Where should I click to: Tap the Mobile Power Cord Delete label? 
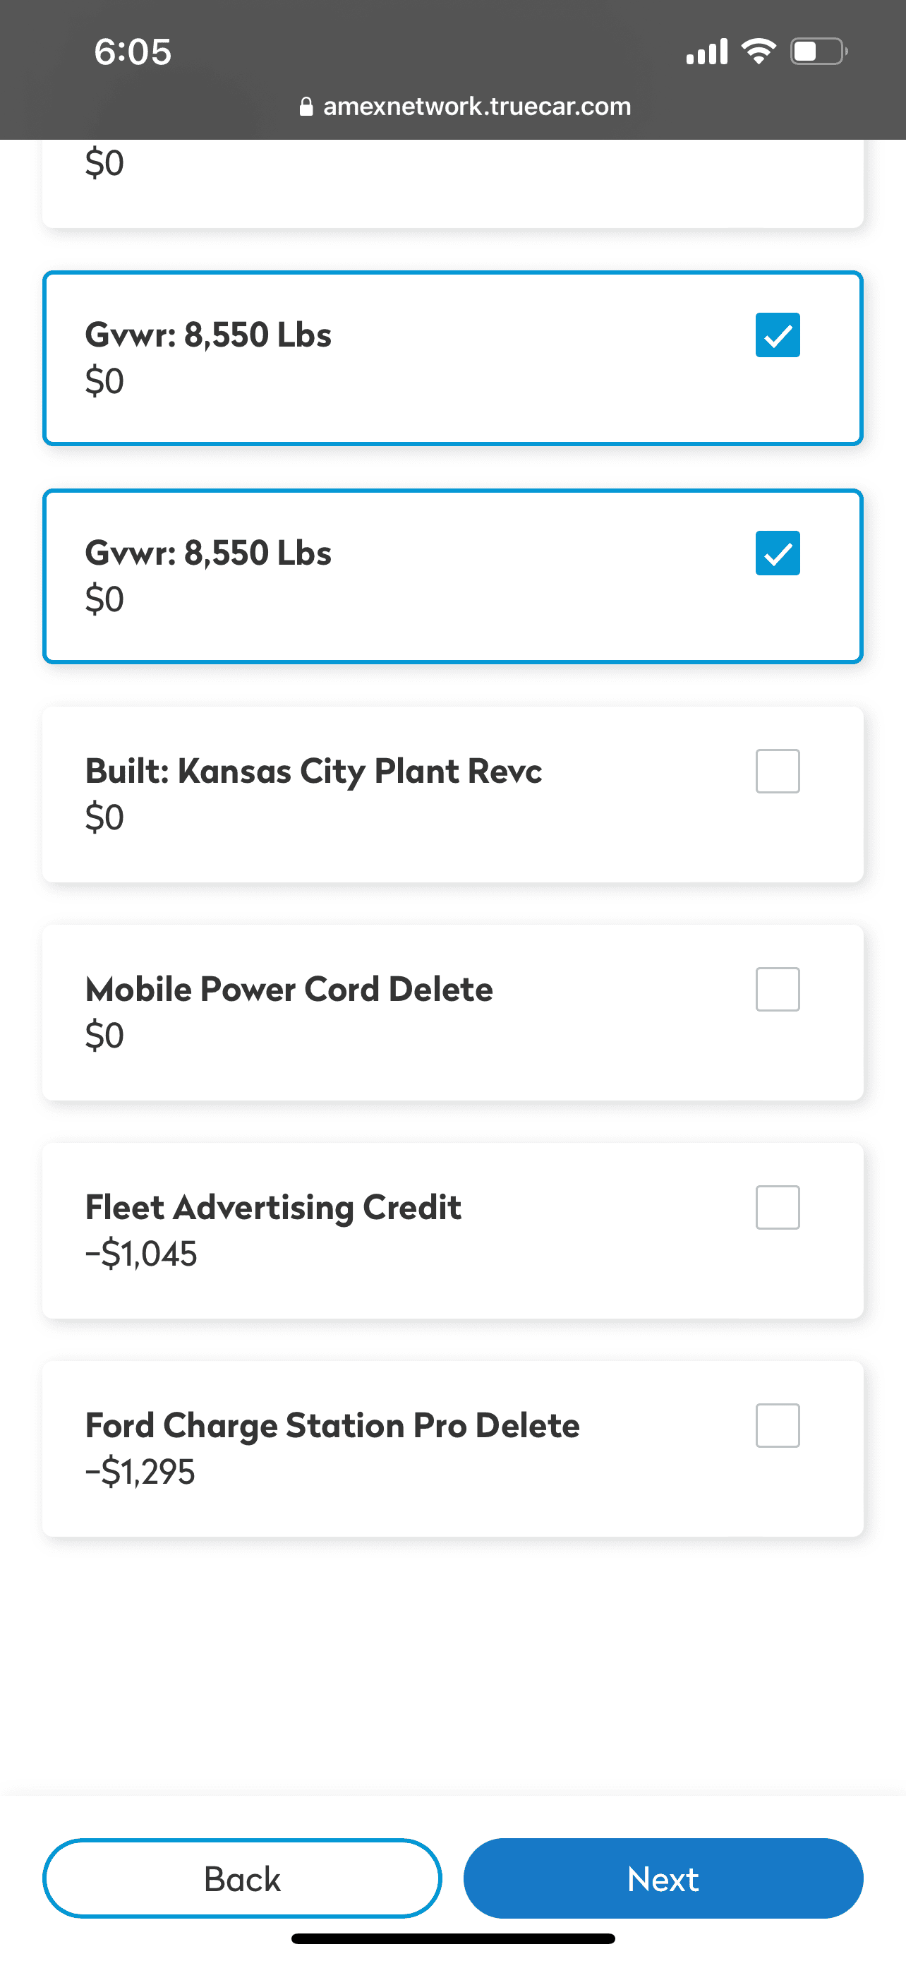click(x=289, y=990)
